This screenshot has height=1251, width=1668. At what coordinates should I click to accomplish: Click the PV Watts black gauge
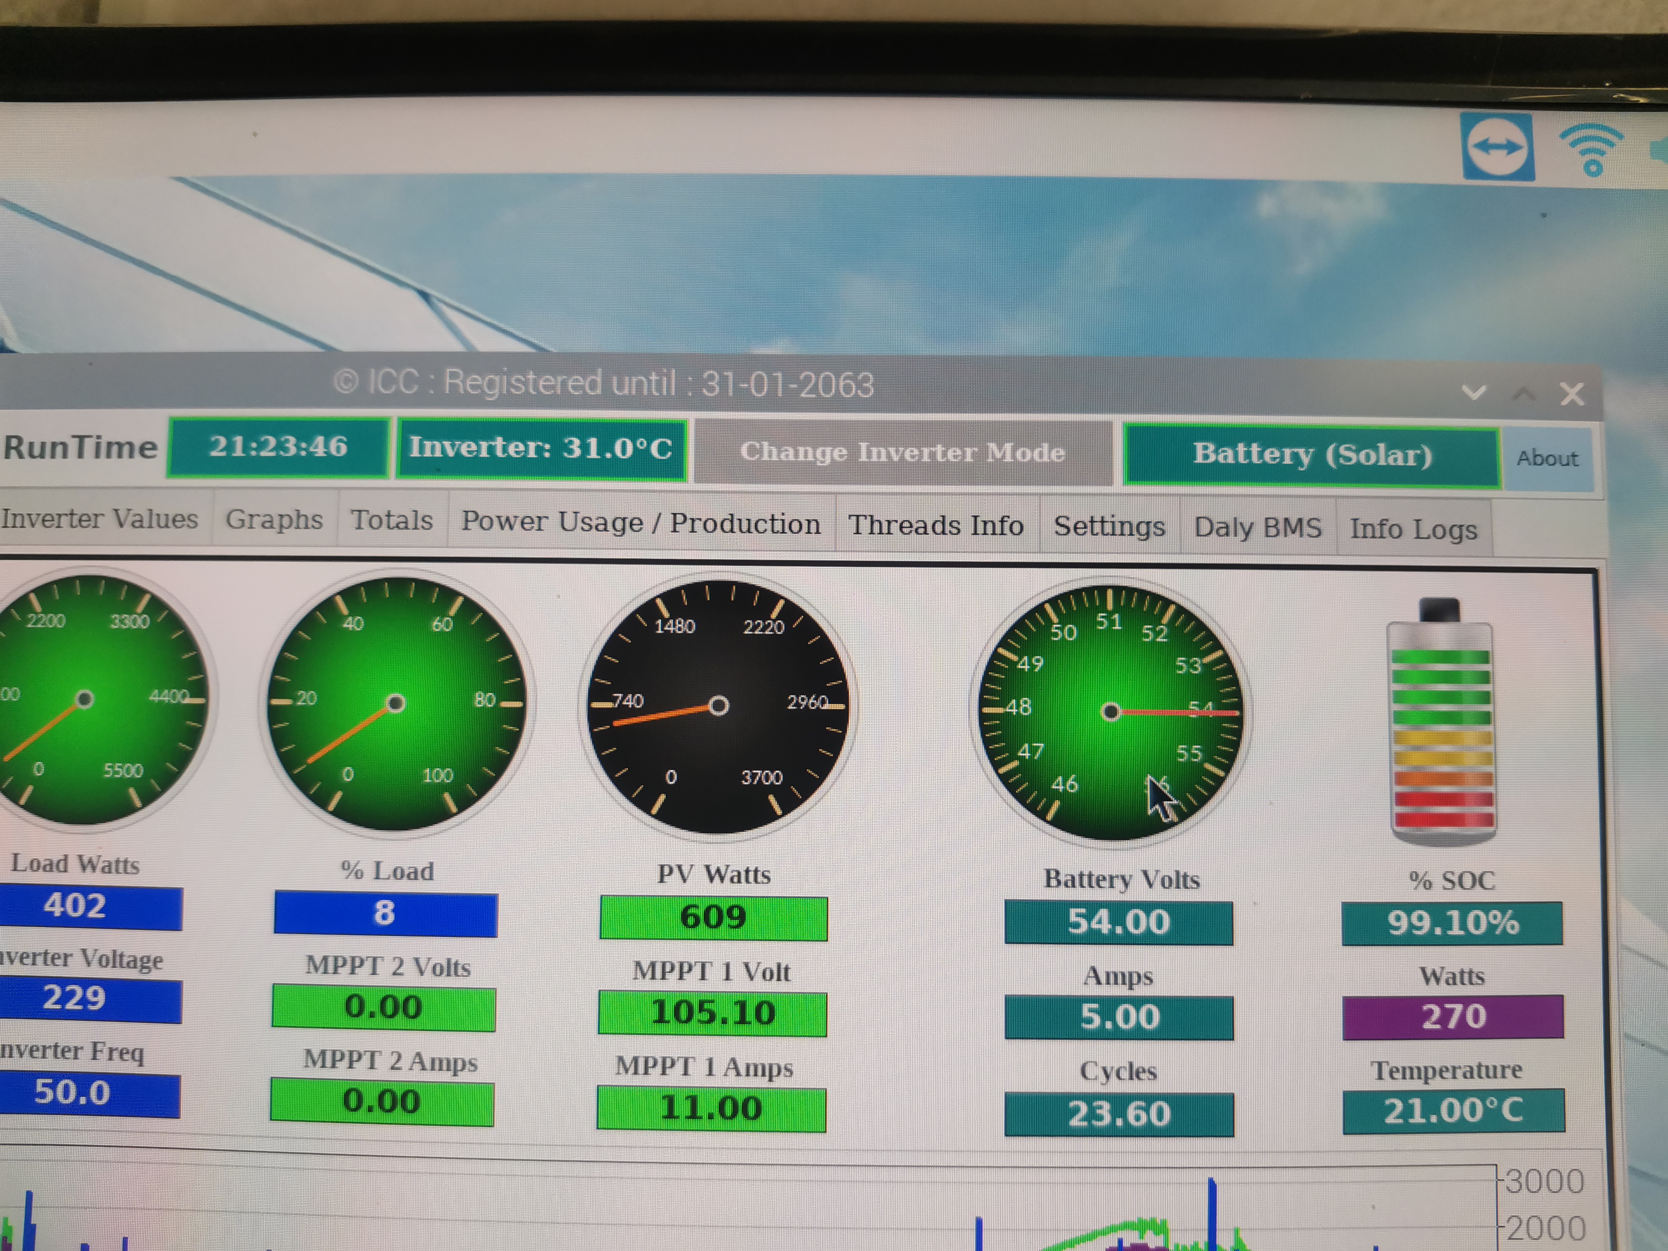click(718, 706)
